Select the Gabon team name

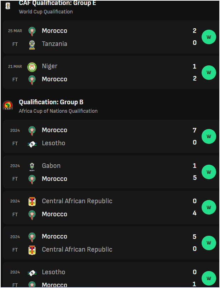(x=51, y=166)
